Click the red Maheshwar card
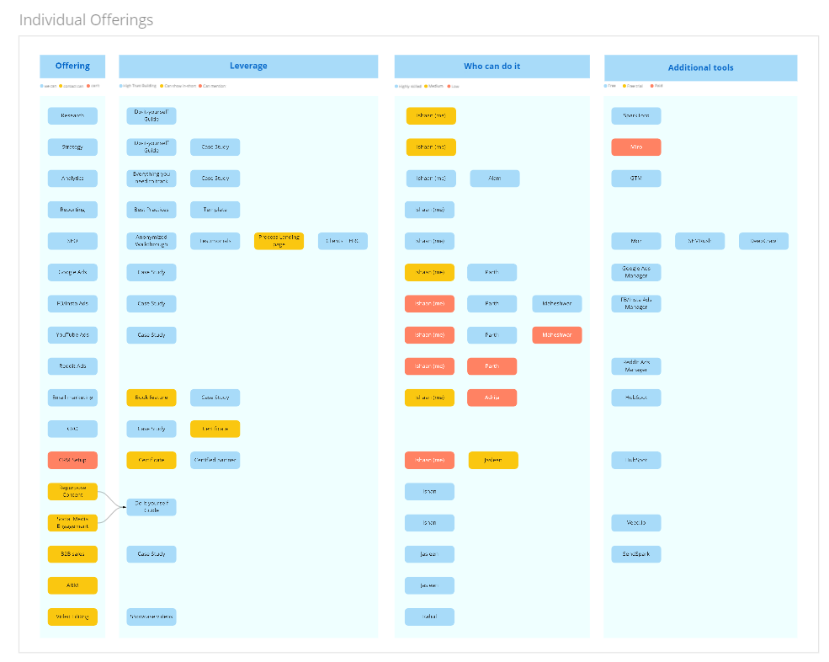 tap(556, 335)
